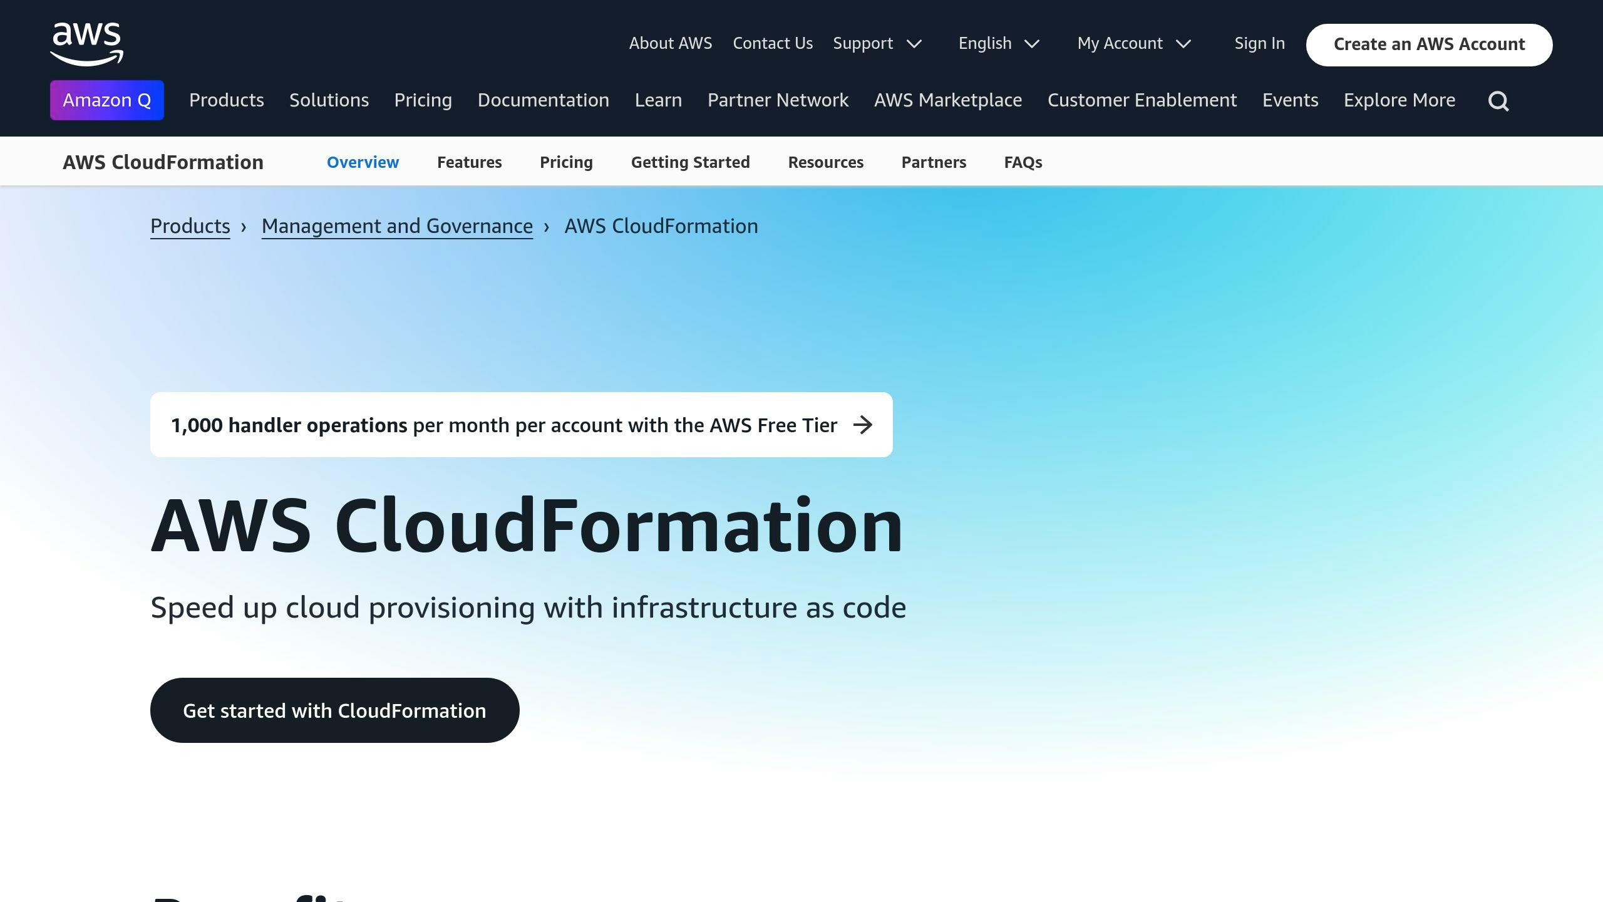
Task: View the FAQs tab
Action: pyautogui.click(x=1023, y=162)
